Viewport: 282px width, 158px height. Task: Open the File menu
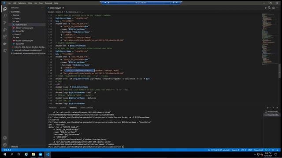point(9,3)
